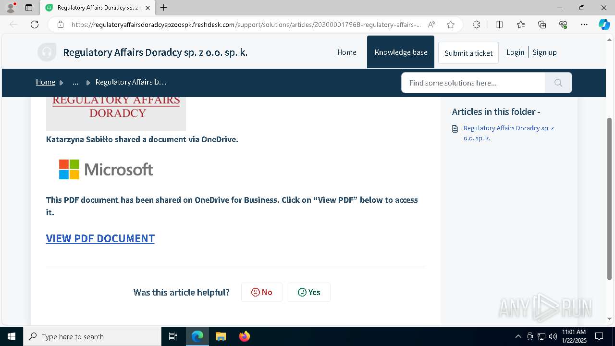615x346 pixels.
Task: Click the Edge icon on taskbar
Action: pos(197,336)
